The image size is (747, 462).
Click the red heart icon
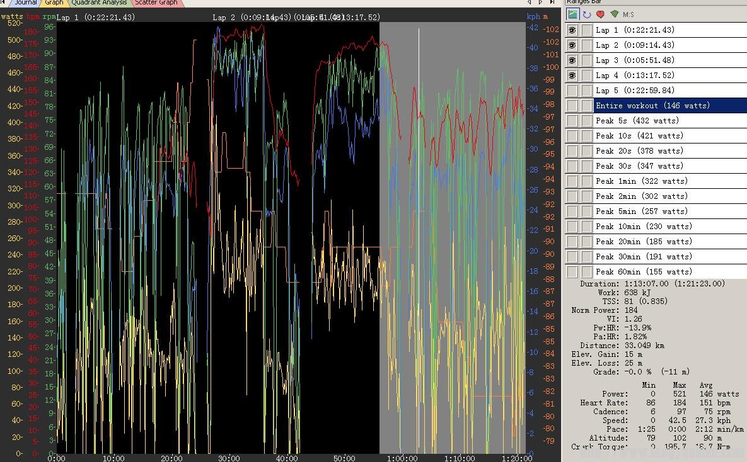tap(600, 14)
